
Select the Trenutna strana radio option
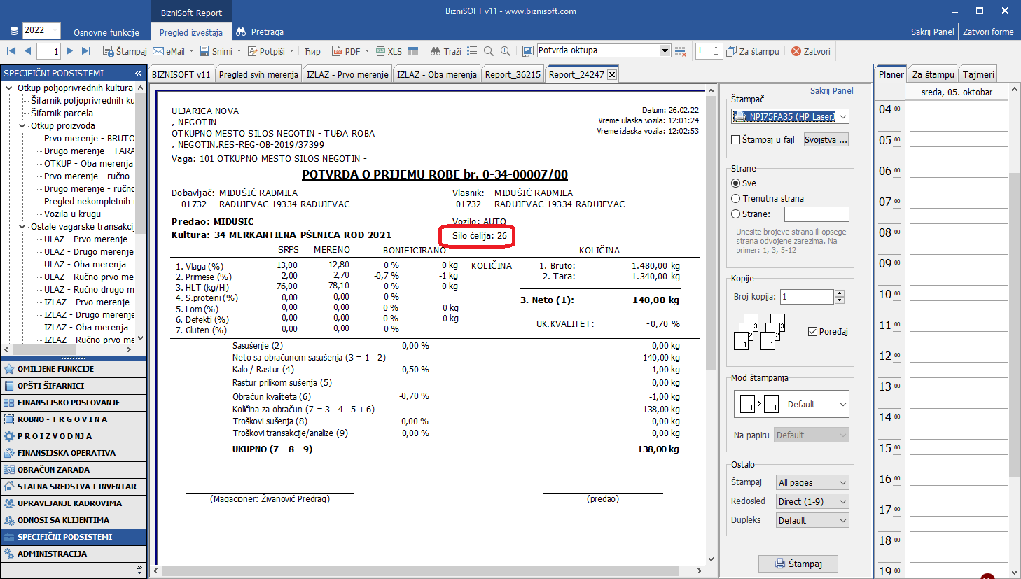pyautogui.click(x=736, y=199)
